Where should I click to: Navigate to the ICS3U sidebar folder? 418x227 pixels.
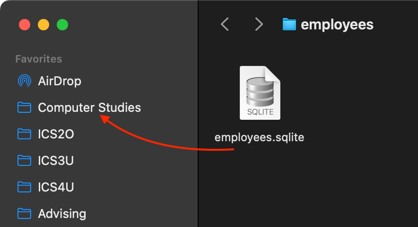(56, 161)
